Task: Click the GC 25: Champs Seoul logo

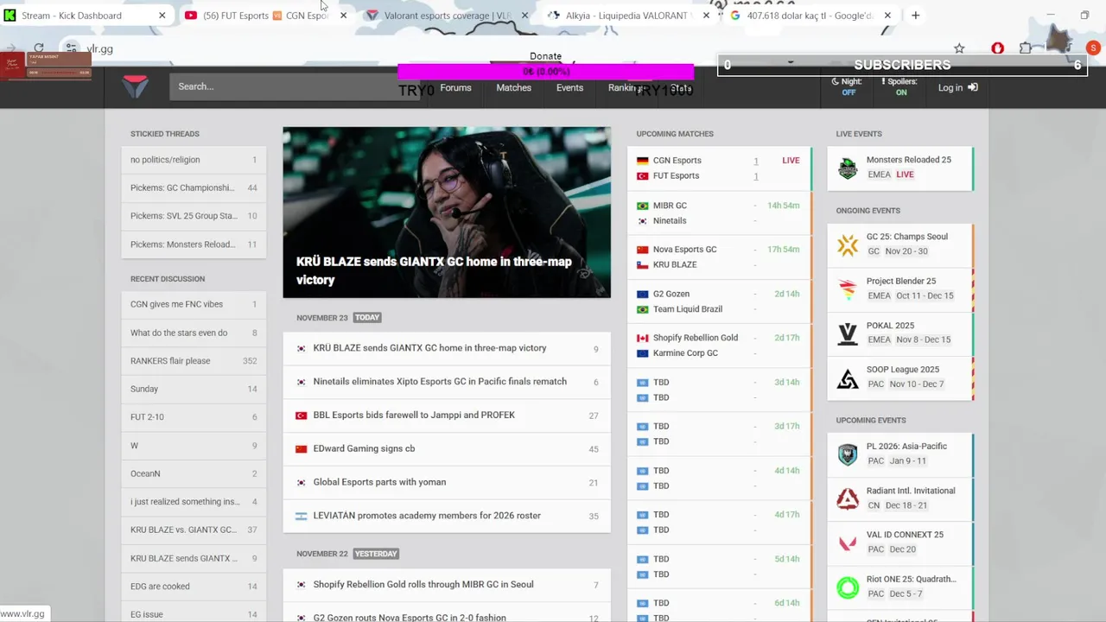Action: pyautogui.click(x=848, y=244)
